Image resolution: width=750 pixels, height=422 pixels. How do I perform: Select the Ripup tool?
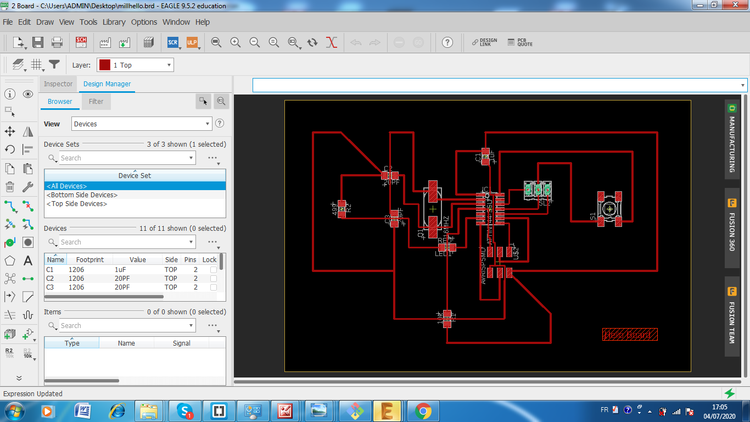[x=28, y=206]
